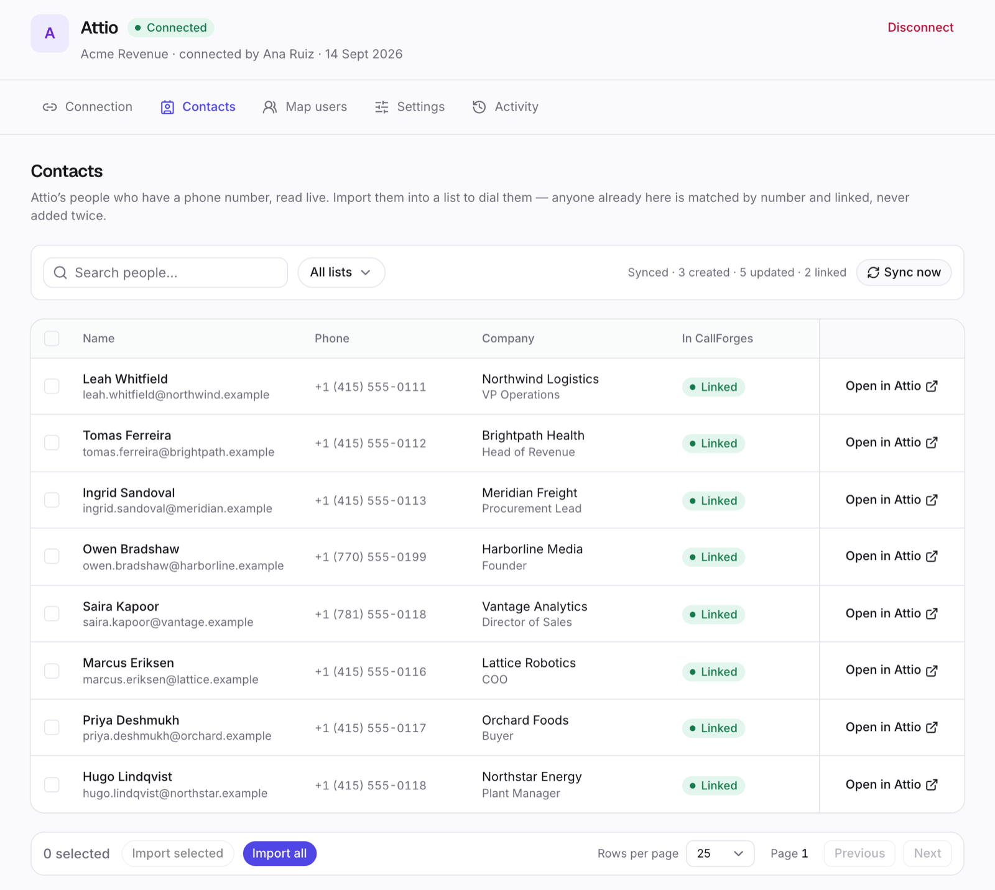
Task: Click the Name column header
Action: 99,338
